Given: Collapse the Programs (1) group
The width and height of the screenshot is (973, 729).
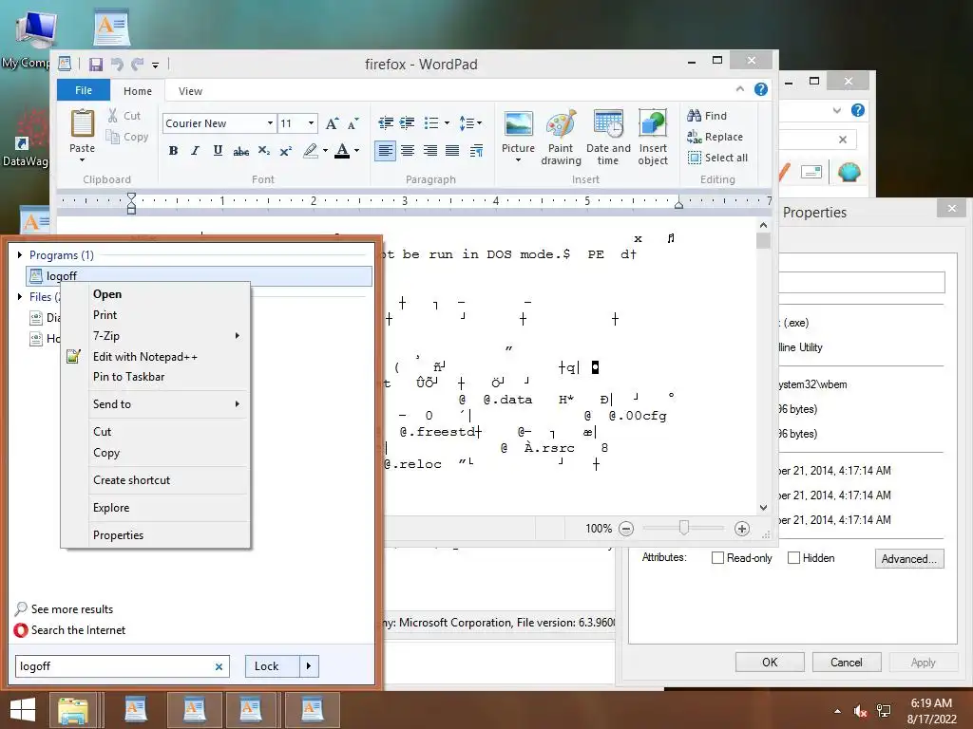Looking at the screenshot, I should coord(20,254).
